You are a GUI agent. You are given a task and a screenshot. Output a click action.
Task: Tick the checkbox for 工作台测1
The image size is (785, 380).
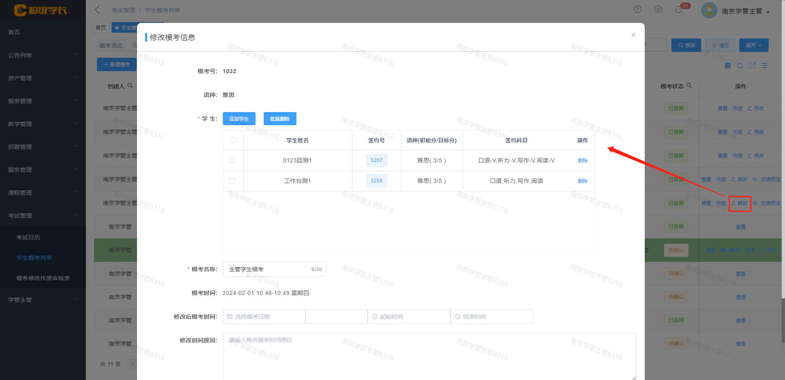232,181
